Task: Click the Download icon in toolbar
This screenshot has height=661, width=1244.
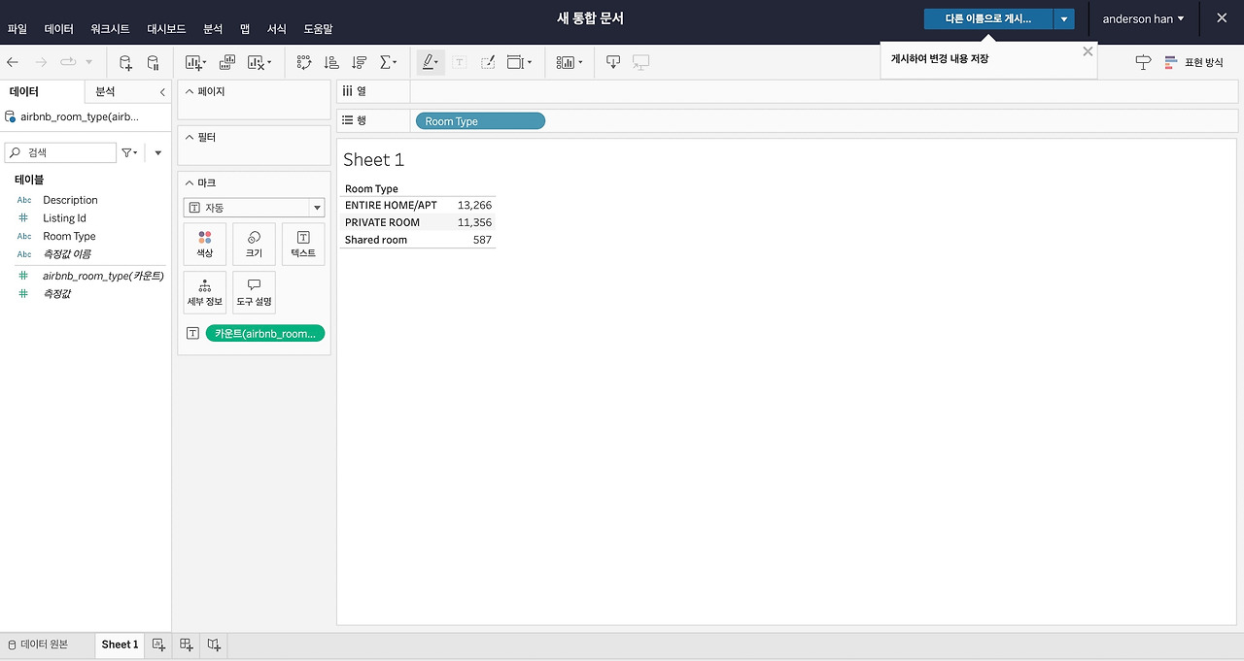Action: pyautogui.click(x=613, y=62)
